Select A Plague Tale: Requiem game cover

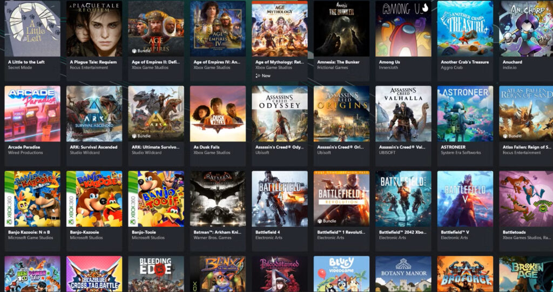click(94, 28)
